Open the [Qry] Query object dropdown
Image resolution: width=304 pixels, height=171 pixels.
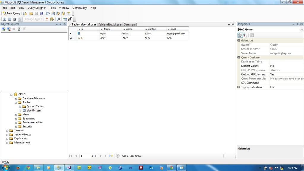point(302,29)
